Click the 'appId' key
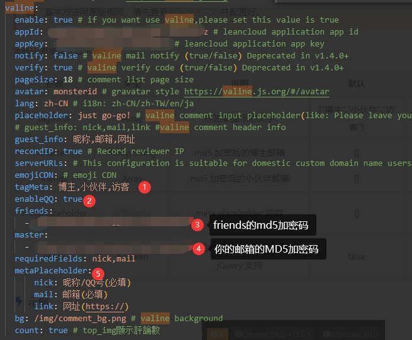This screenshot has height=340, width=412. point(27,32)
